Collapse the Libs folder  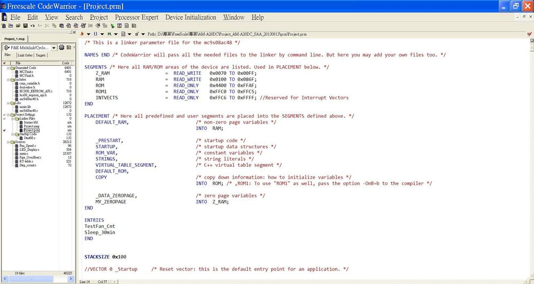click(8, 103)
